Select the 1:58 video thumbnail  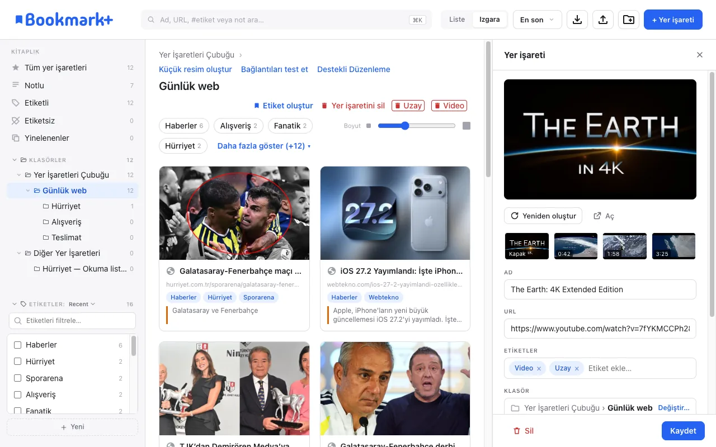(624, 246)
